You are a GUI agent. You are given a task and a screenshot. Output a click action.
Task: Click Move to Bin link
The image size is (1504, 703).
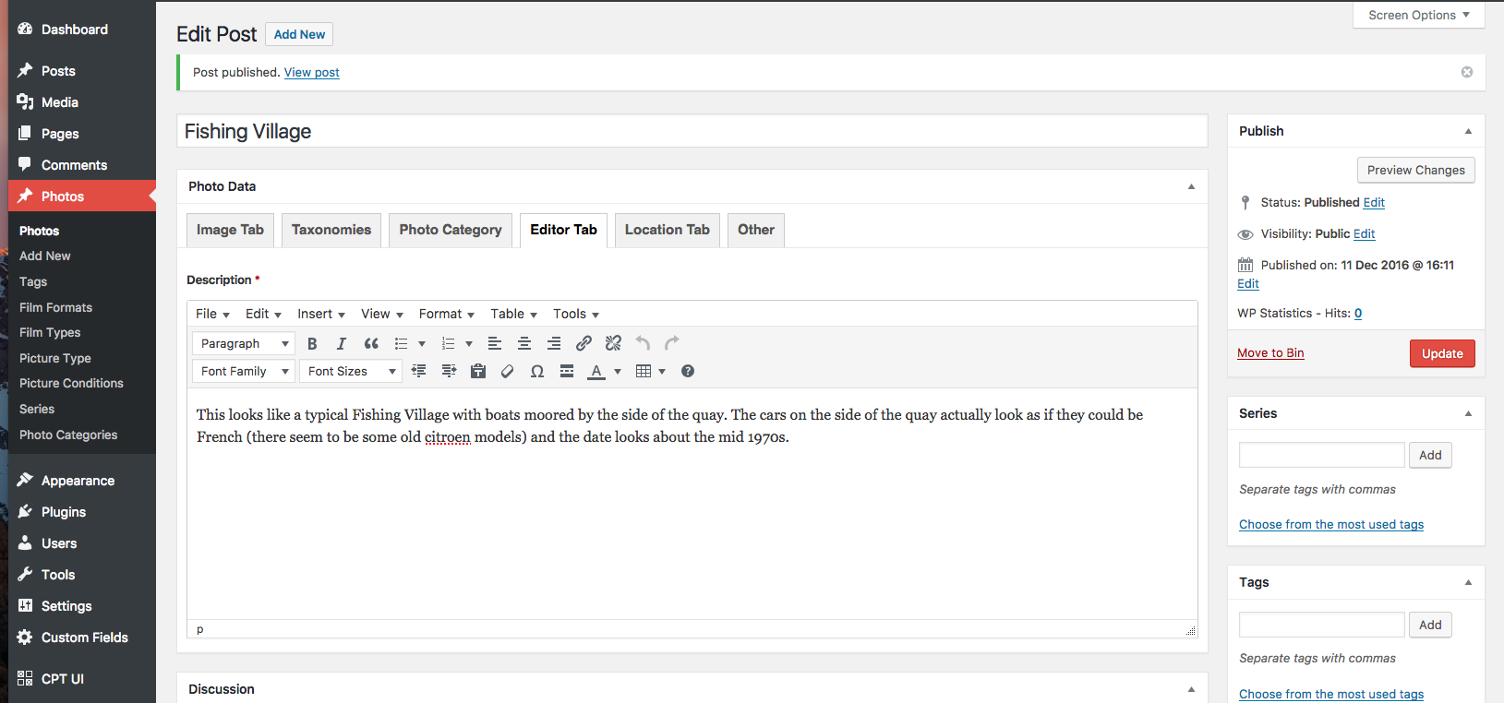pos(1270,352)
